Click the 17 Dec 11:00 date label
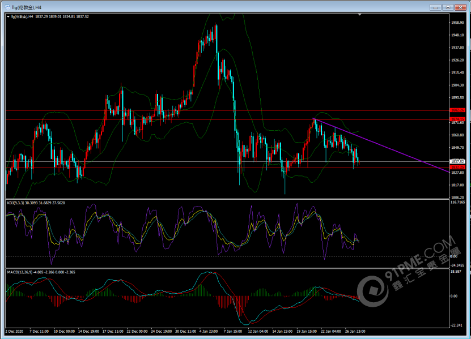 [113, 332]
